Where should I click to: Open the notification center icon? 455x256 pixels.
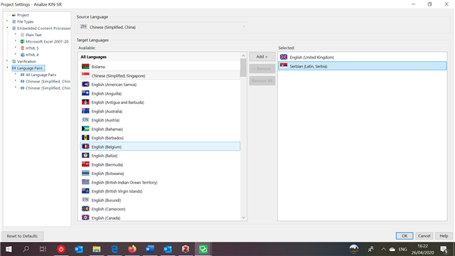coord(444,249)
